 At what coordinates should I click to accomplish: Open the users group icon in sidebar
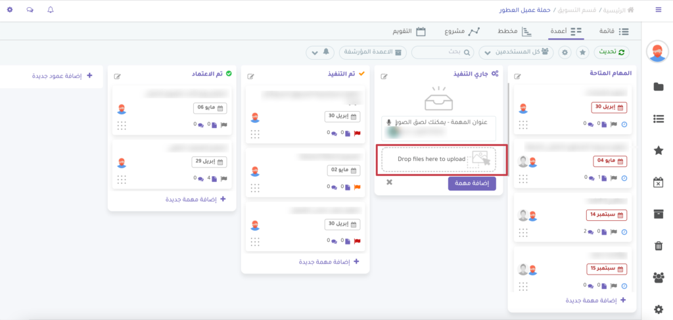click(658, 277)
